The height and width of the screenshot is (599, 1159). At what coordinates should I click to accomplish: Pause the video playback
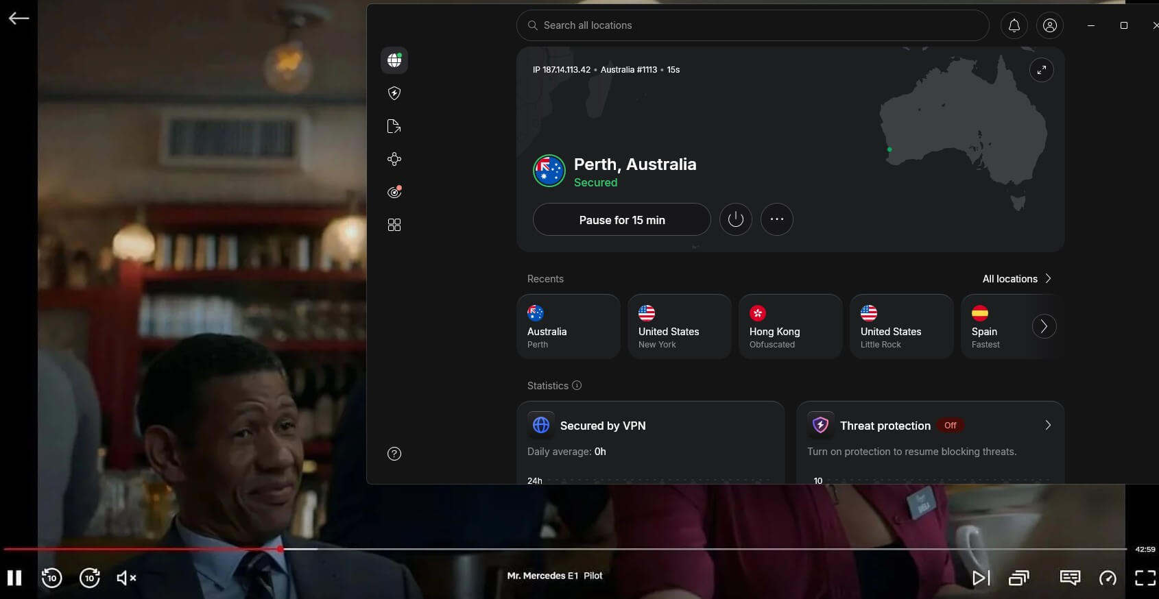(14, 578)
